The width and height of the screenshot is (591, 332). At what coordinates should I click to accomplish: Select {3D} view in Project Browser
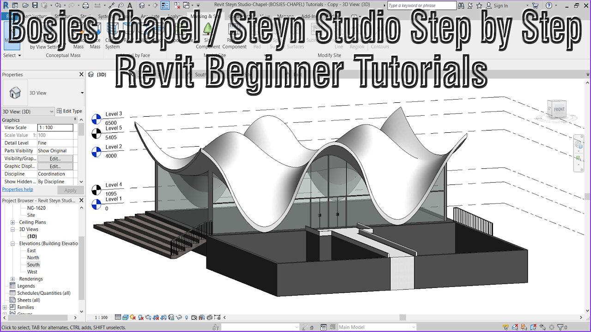32,236
